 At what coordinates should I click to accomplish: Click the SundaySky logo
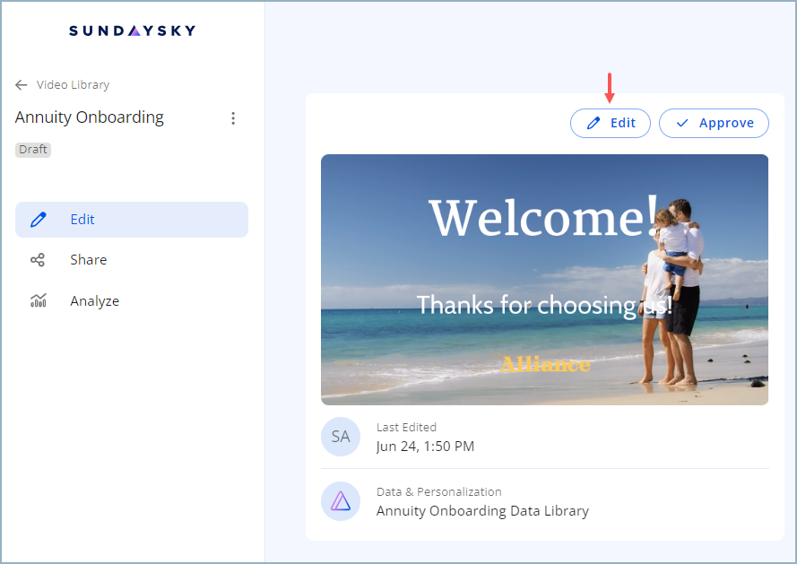pos(132,31)
